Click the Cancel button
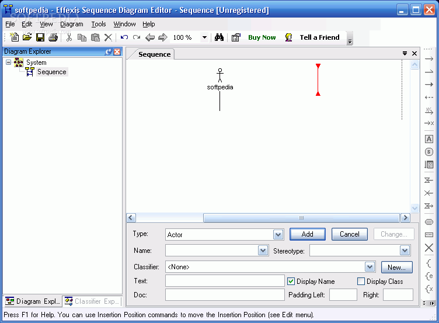439x323 pixels. (350, 234)
